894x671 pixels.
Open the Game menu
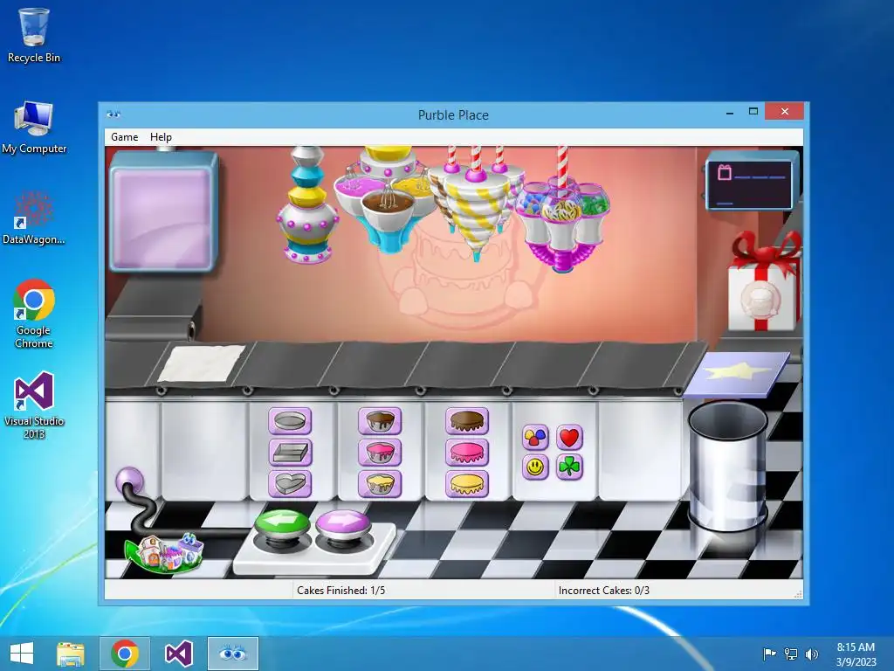124,137
